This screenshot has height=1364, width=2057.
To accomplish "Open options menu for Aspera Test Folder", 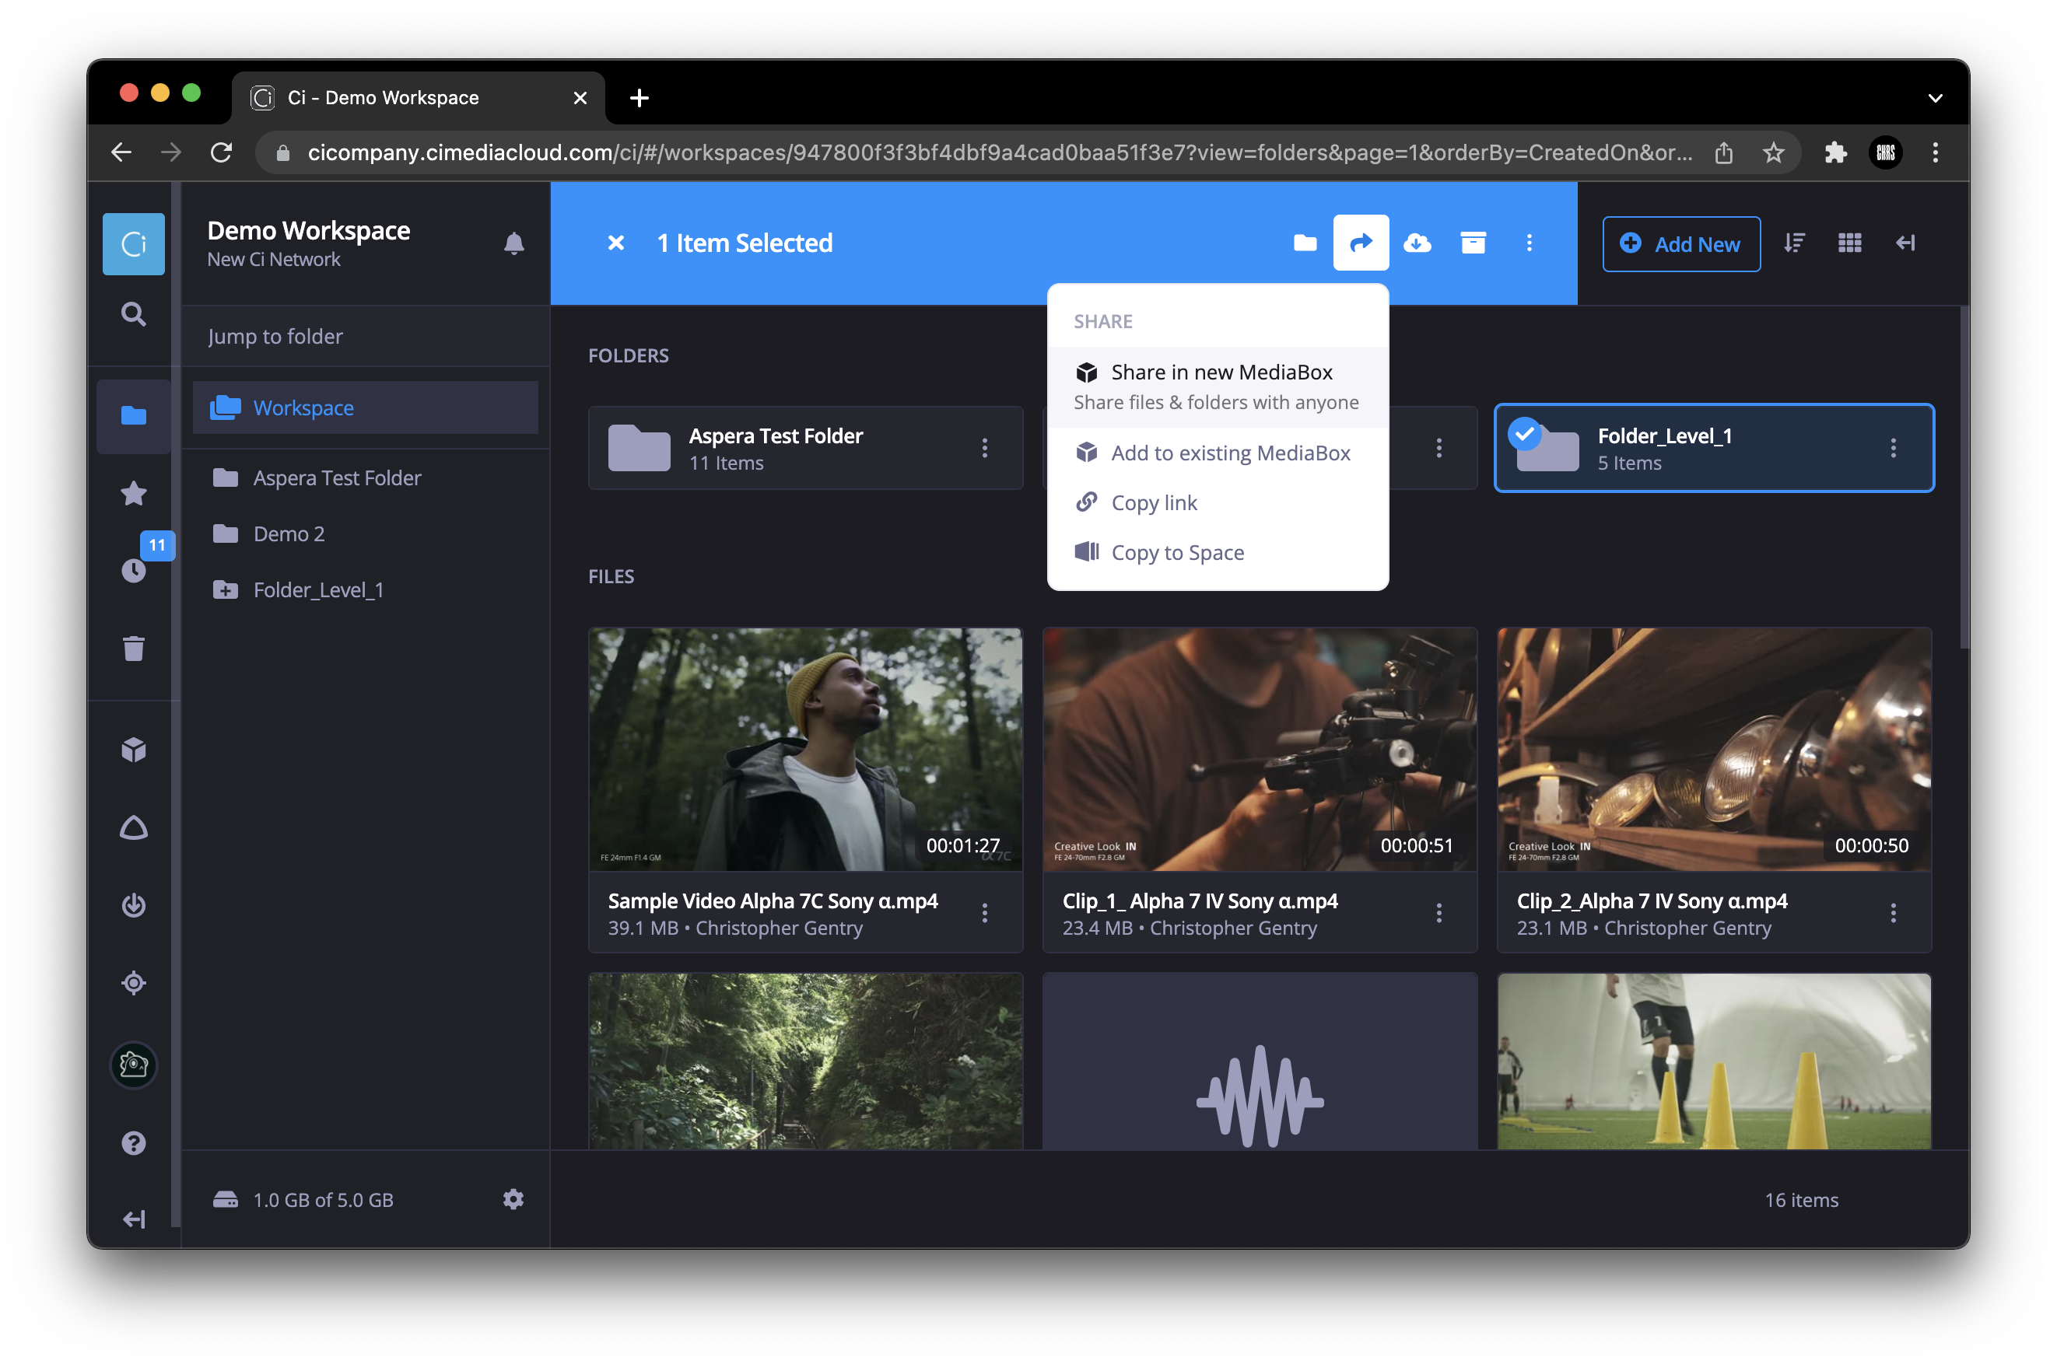I will [x=985, y=448].
